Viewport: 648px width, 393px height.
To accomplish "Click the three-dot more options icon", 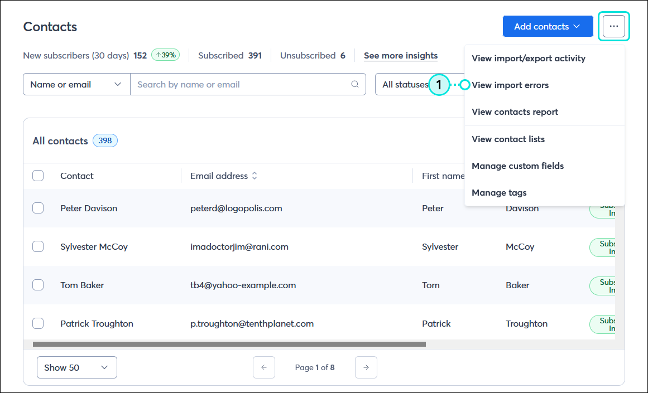I will point(614,26).
